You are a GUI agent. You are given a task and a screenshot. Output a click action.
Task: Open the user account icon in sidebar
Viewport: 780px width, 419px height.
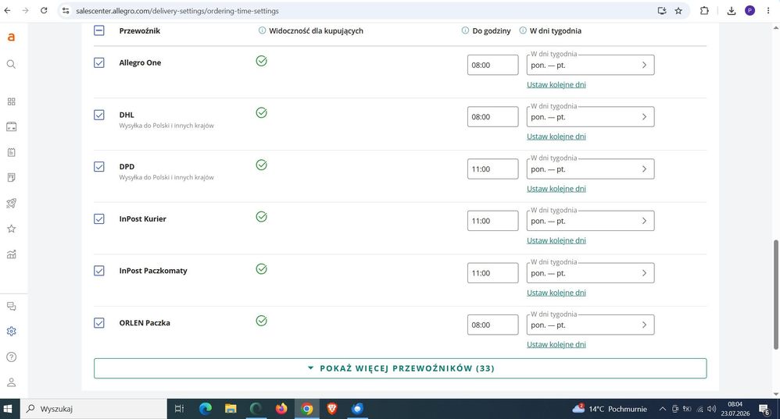11,382
